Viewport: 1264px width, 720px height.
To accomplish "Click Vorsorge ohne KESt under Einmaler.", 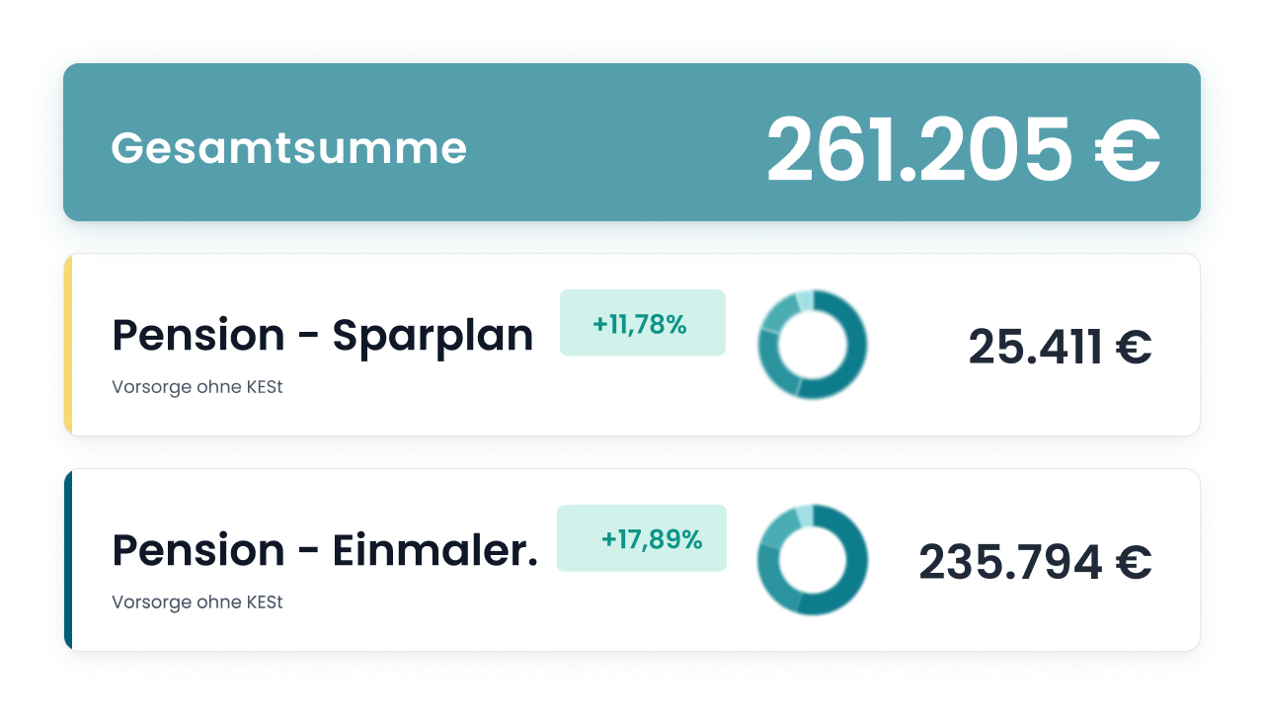I will tap(197, 601).
